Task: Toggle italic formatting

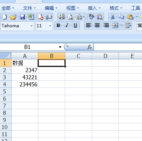Action: pyautogui.click(x=67, y=25)
